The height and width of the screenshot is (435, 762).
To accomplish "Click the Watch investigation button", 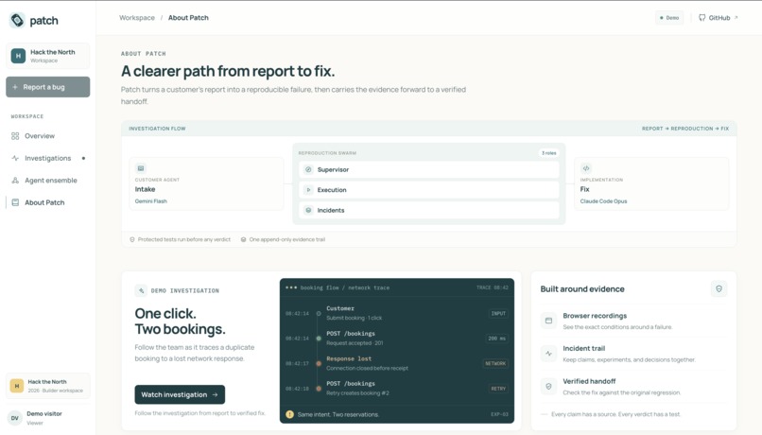I will click(x=180, y=394).
